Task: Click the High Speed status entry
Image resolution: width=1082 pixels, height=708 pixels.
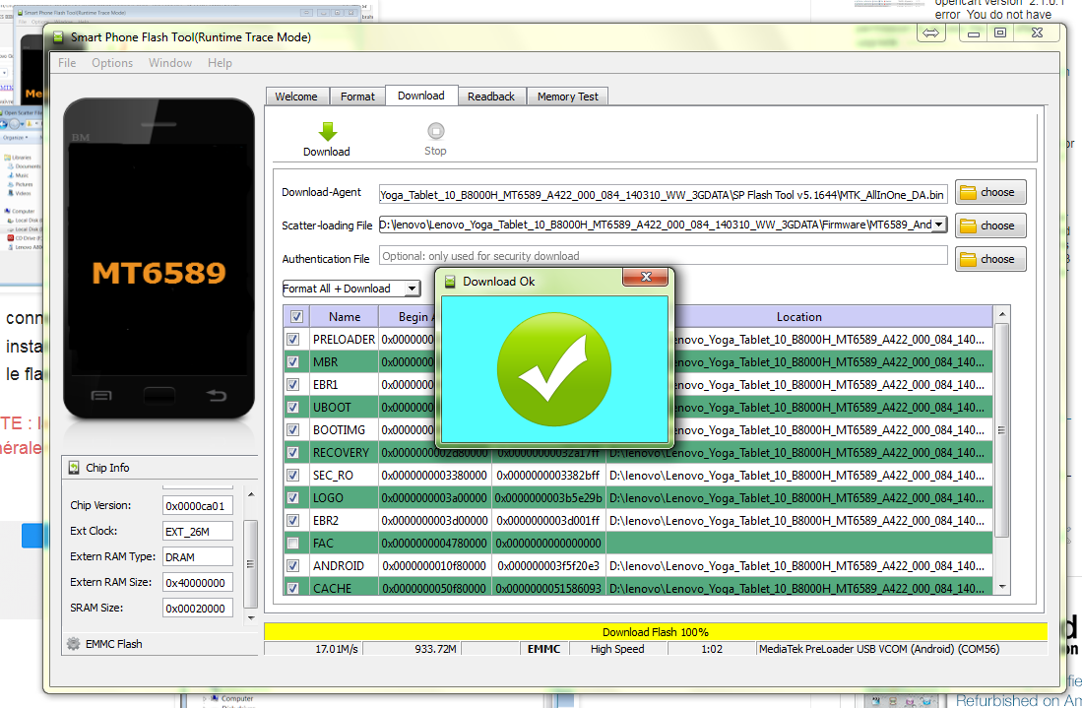Action: (x=617, y=649)
